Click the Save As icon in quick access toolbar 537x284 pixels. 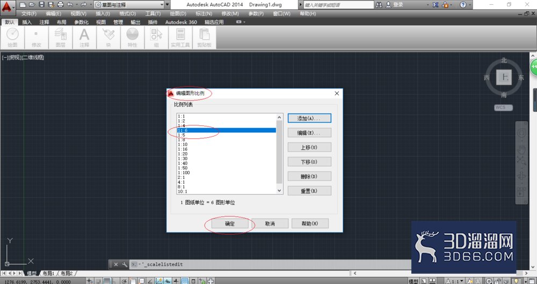coord(51,5)
